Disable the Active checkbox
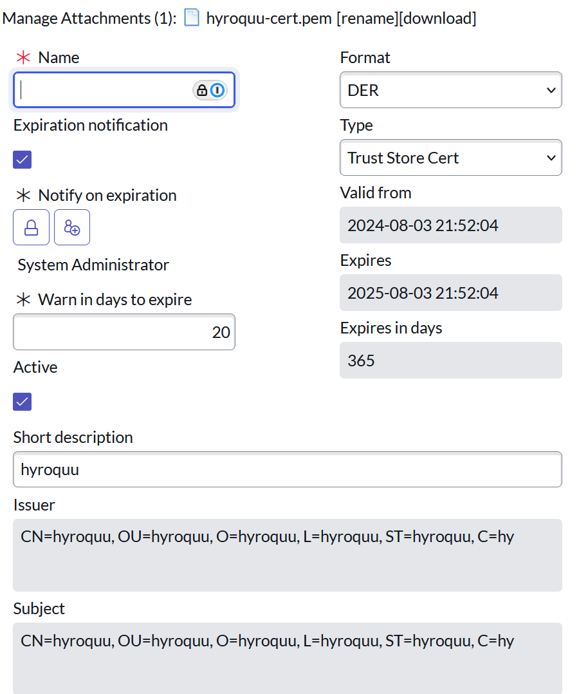 coord(22,401)
